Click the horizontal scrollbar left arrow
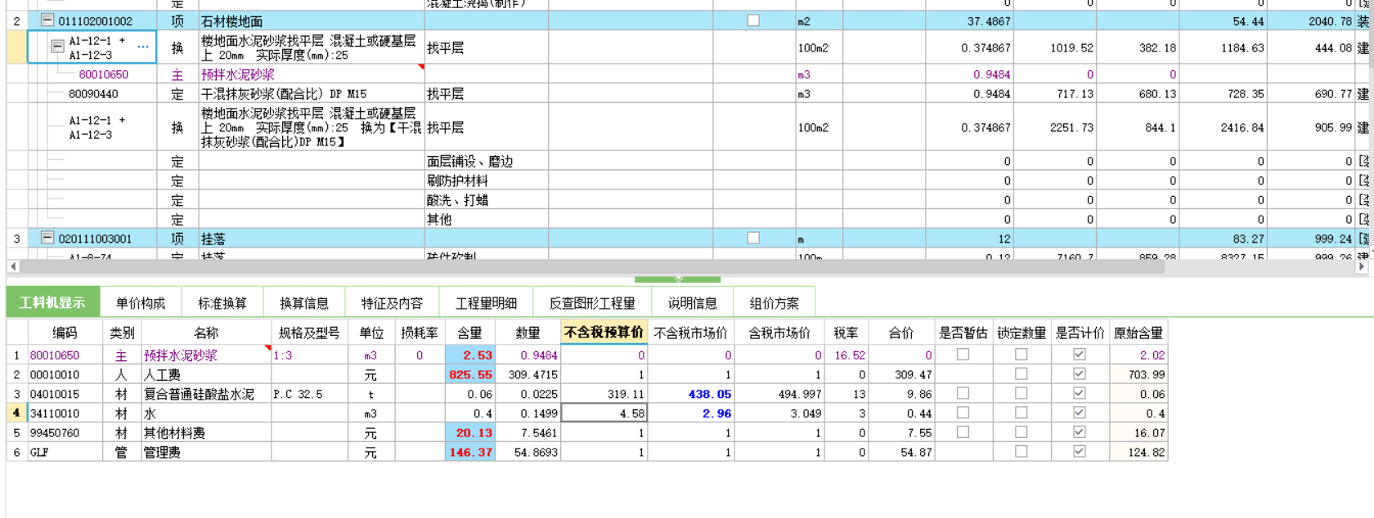Screen dimensions: 1374x518 click(x=13, y=266)
